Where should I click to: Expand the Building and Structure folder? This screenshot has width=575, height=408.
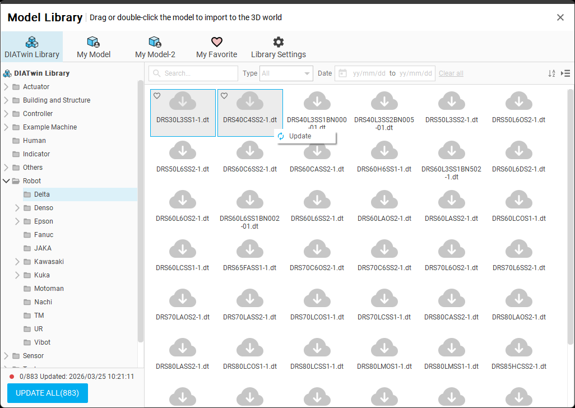click(x=6, y=100)
